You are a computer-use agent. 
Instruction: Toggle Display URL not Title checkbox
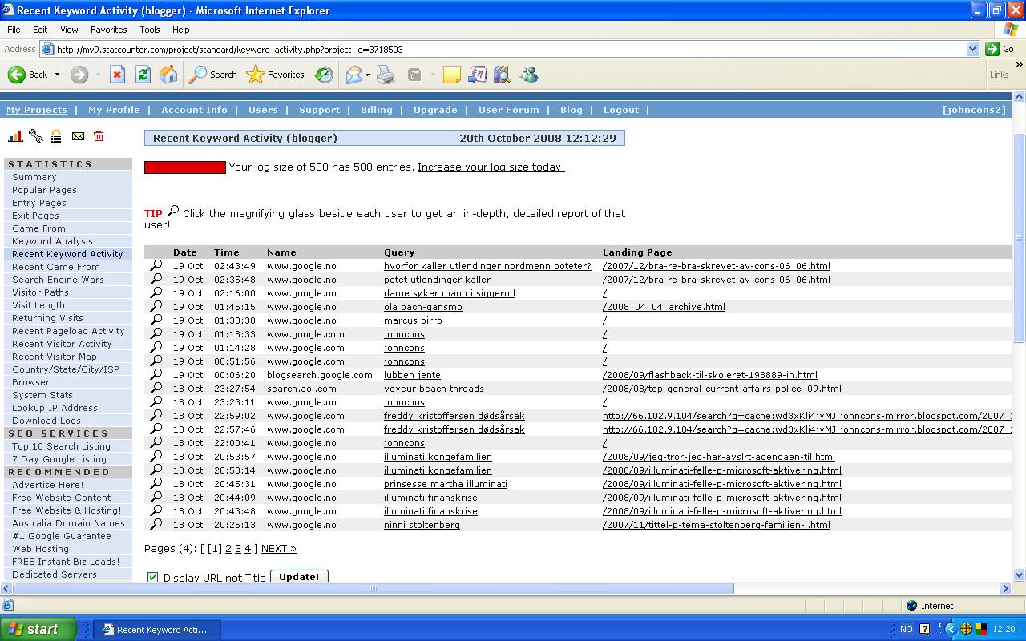(152, 577)
